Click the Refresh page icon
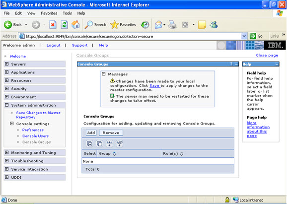This screenshot has width=287, height=204. (x=64, y=24)
